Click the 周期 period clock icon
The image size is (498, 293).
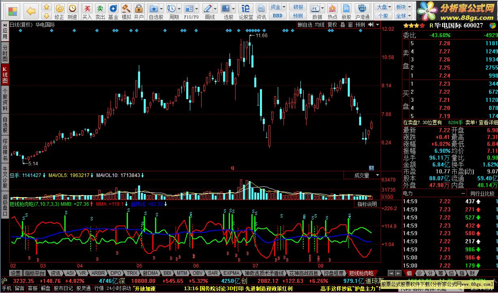[x=172, y=8]
